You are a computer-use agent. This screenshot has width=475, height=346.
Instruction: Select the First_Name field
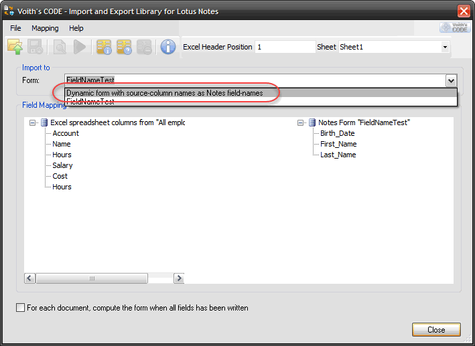point(338,144)
